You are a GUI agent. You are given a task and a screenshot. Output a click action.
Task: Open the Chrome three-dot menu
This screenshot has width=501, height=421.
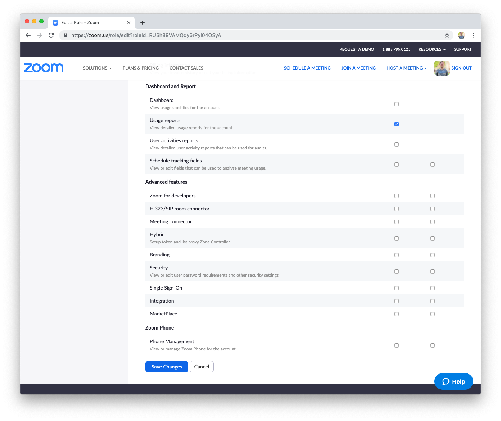(473, 35)
